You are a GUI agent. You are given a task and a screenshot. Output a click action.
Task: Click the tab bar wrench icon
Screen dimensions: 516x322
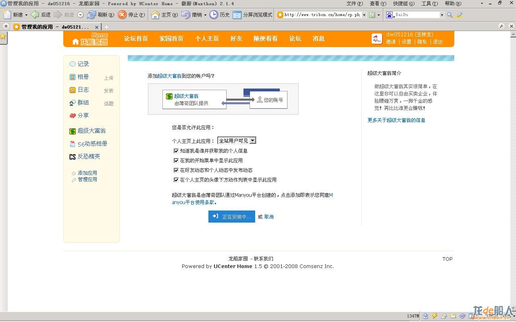[x=501, y=26]
